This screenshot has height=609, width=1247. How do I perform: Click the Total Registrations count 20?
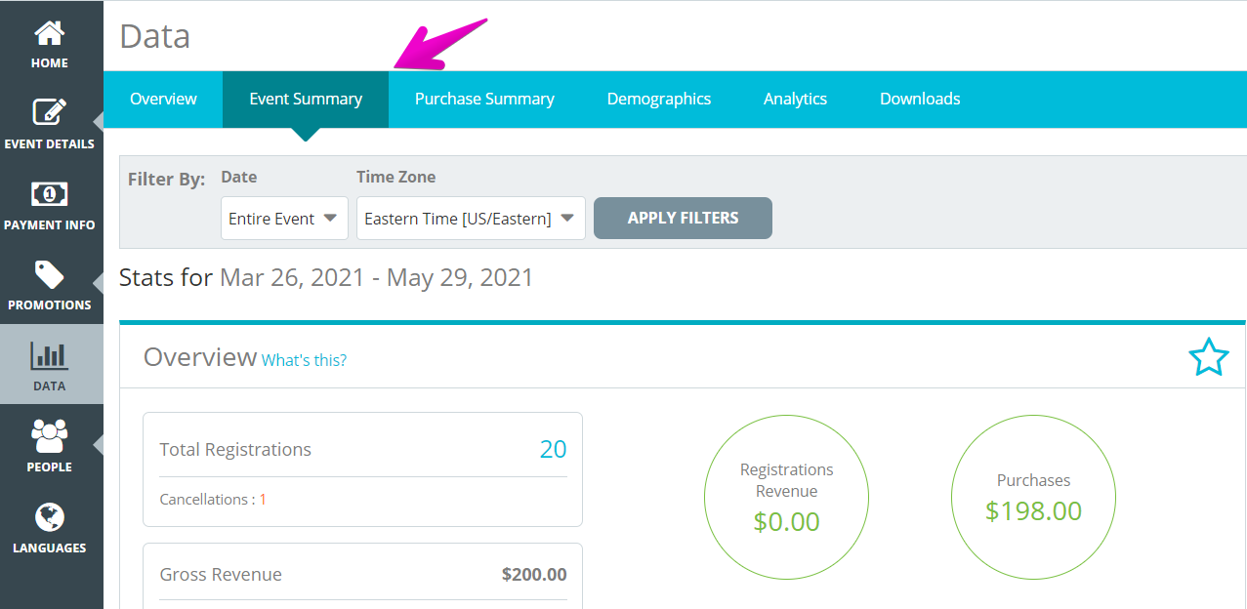(x=553, y=449)
